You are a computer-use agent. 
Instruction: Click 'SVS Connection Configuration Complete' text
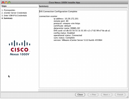[x=58, y=11]
